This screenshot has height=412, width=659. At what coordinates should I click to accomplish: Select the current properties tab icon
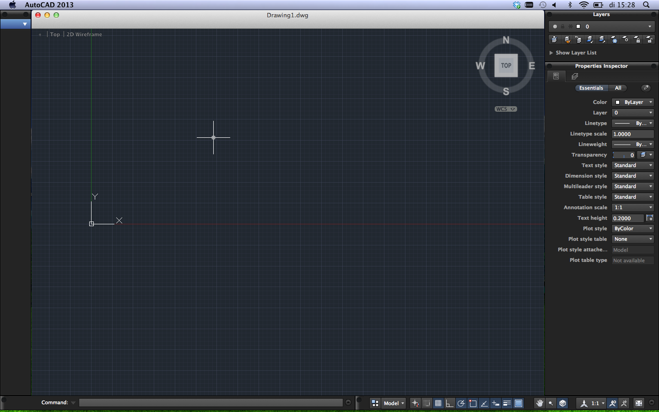click(556, 76)
